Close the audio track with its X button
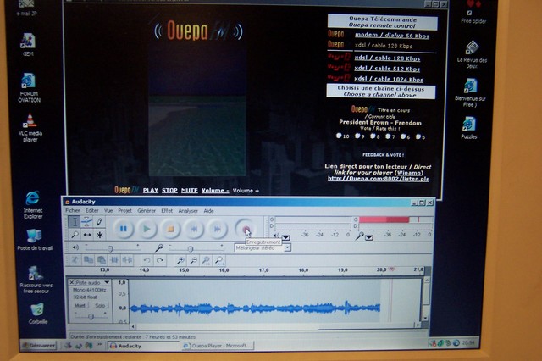 tap(71, 282)
